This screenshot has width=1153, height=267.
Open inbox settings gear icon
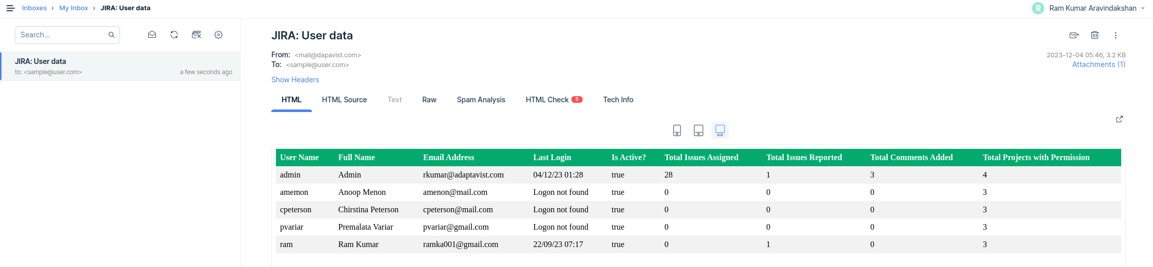(218, 35)
